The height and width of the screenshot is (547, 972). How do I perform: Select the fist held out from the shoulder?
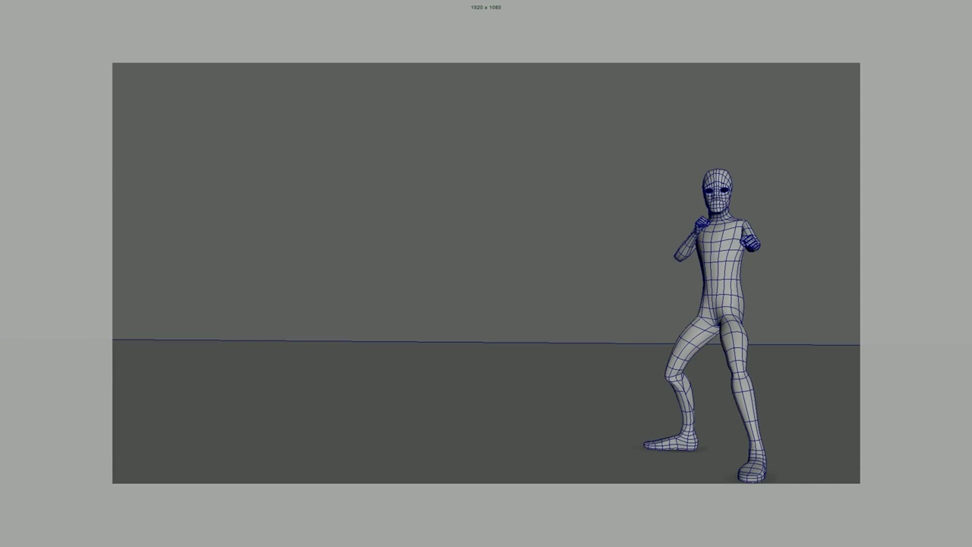pyautogui.click(x=751, y=242)
